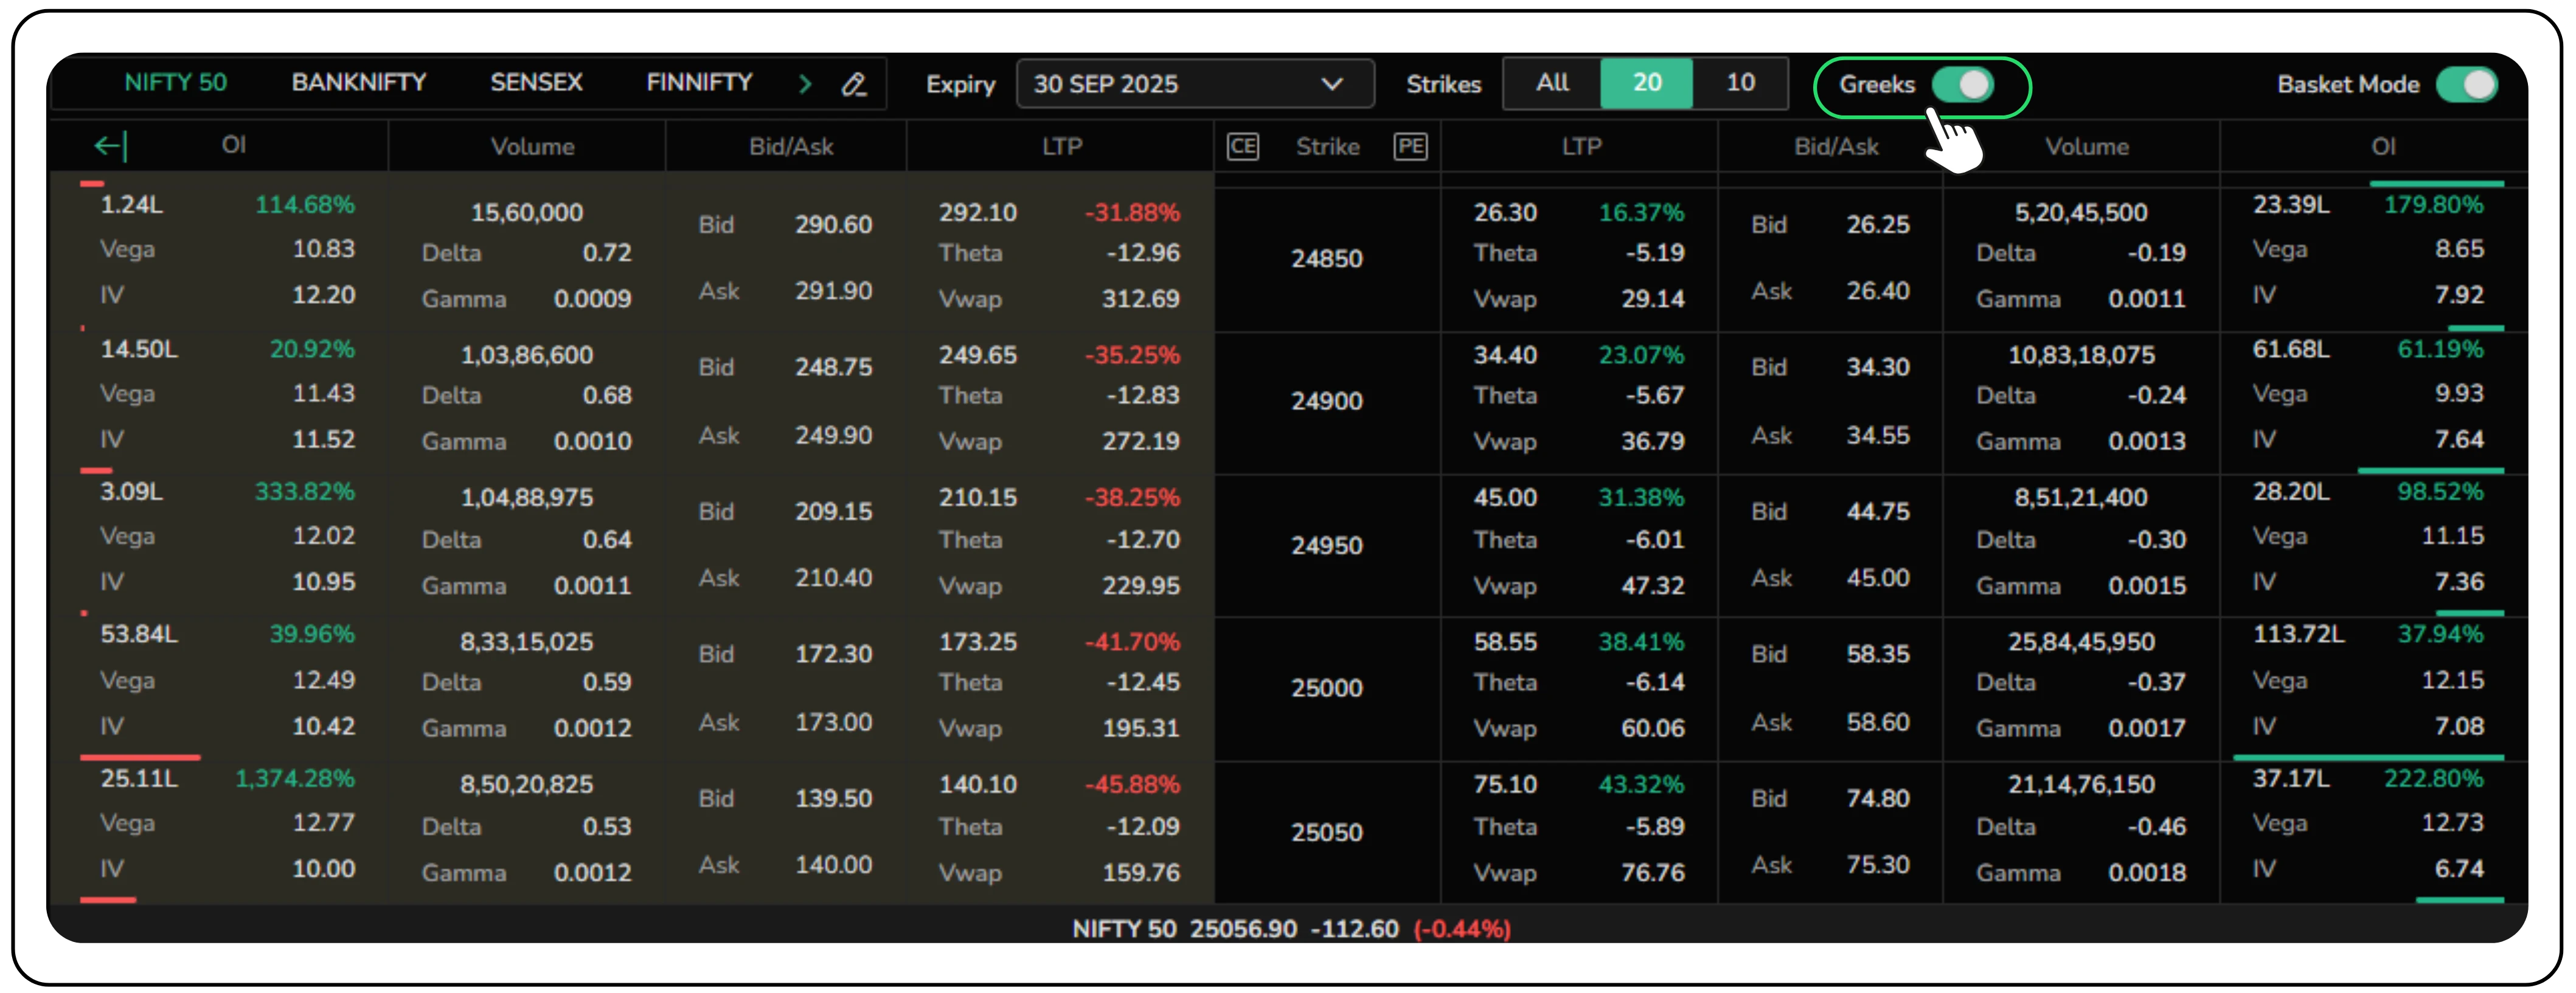Click the PE icon beside Strike
This screenshot has height=993, width=2576.
(1410, 147)
